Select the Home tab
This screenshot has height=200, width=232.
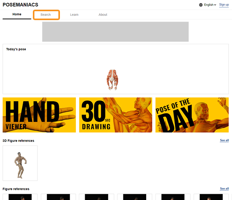[17, 14]
